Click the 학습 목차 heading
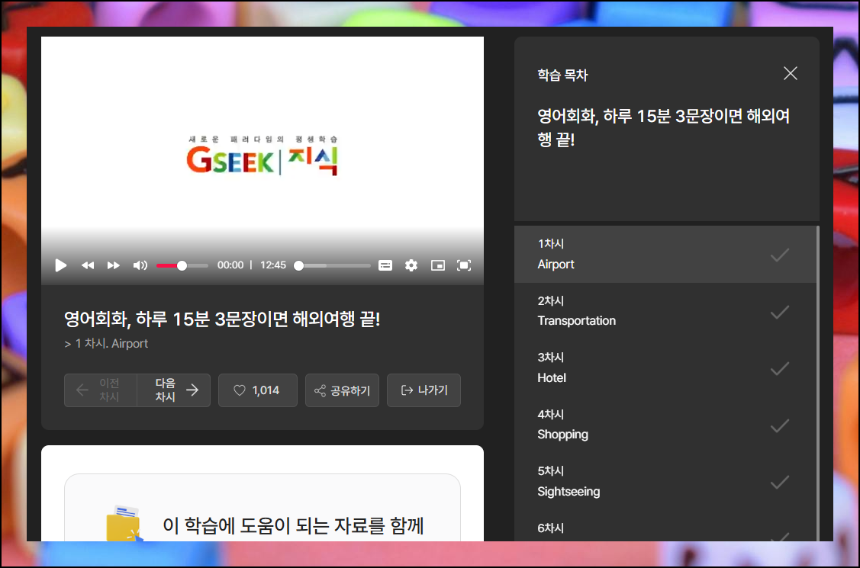This screenshot has height=568, width=860. 562,75
